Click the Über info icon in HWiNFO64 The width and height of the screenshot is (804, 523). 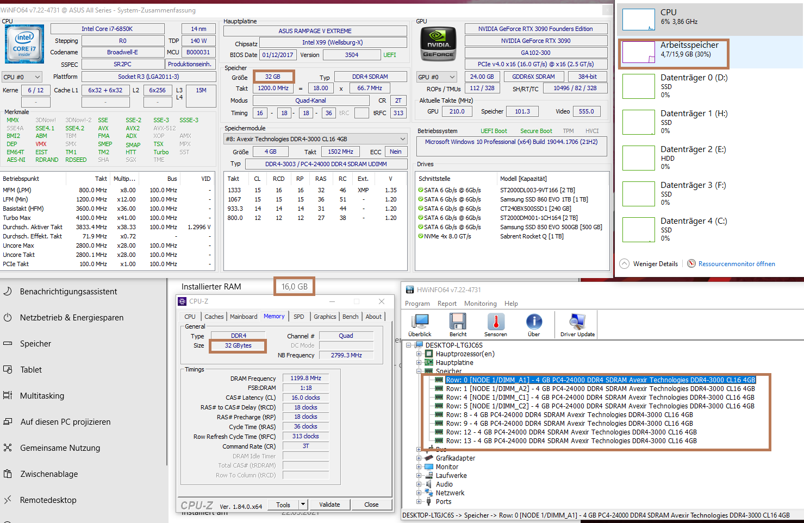click(534, 322)
